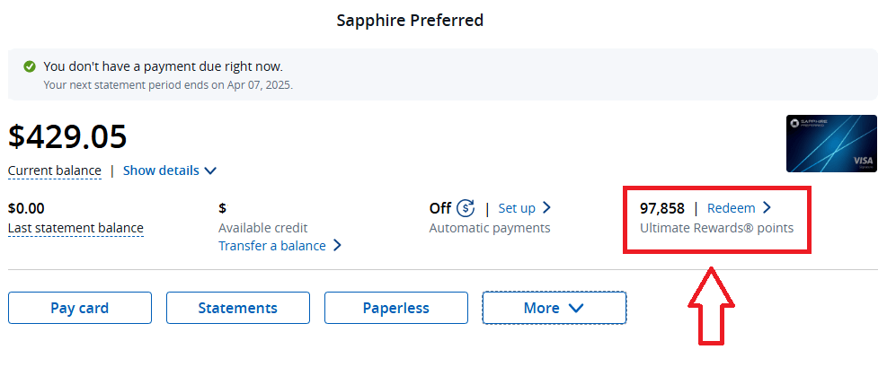Follow the Transfer a balance link
The height and width of the screenshot is (367, 896).
271,246
